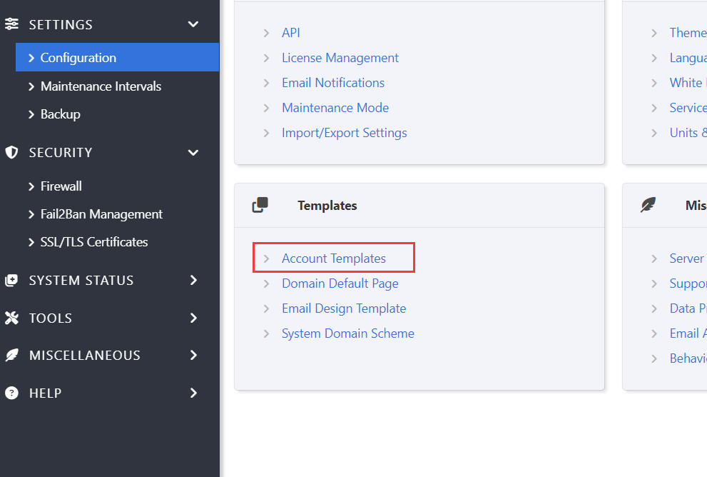Collapse the Security section chevron
The height and width of the screenshot is (477, 707).
click(x=193, y=152)
